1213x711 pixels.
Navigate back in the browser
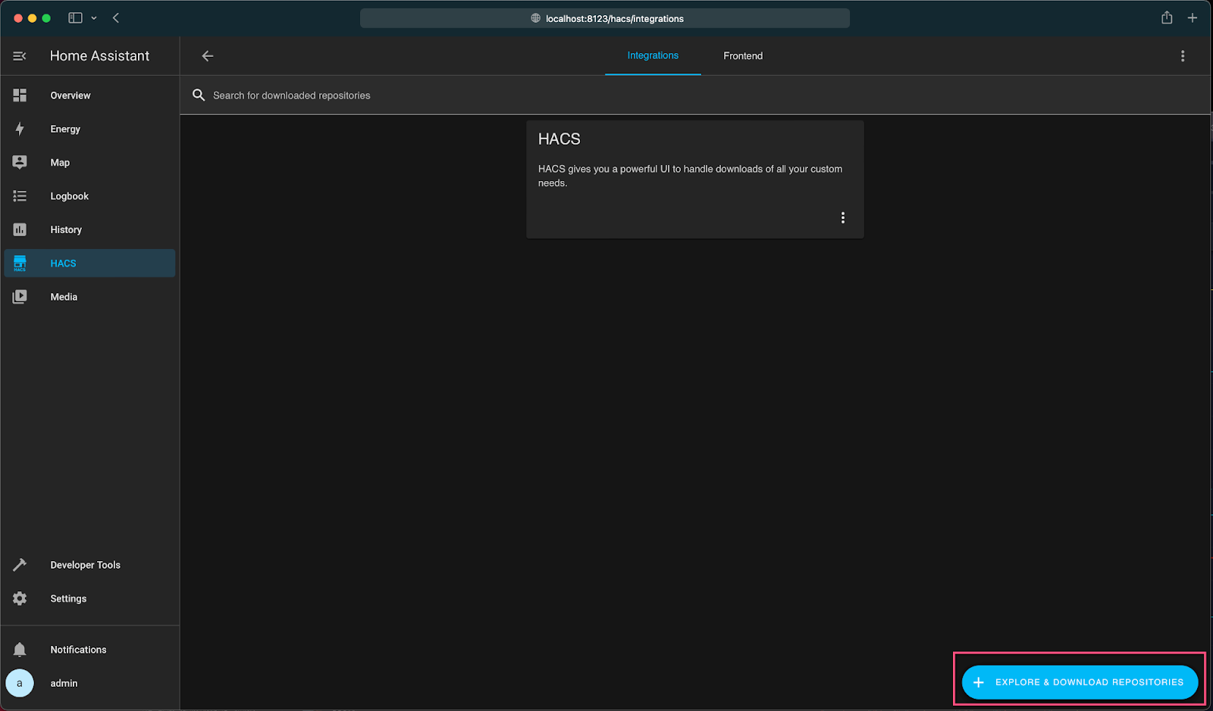coord(116,17)
